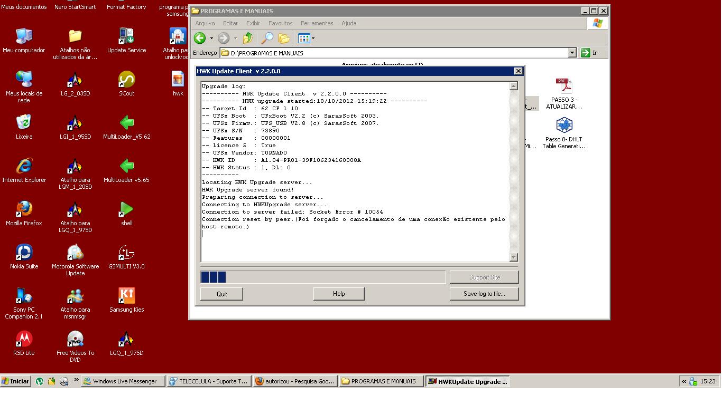The width and height of the screenshot is (722, 405).
Task: Open the Iniciar start menu
Action: [15, 381]
